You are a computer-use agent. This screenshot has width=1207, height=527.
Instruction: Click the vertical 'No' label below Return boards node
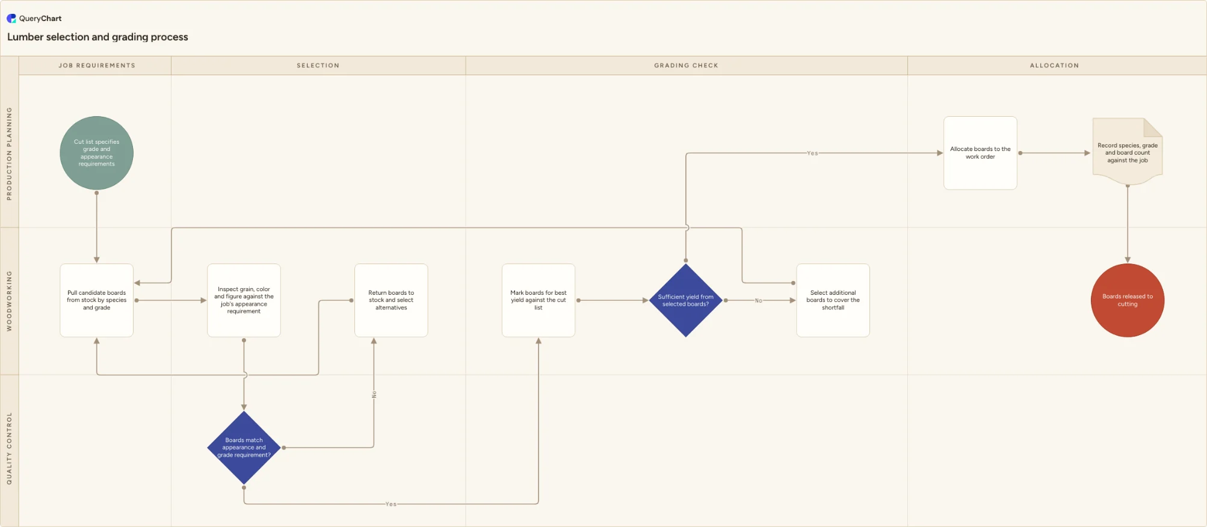(x=374, y=395)
